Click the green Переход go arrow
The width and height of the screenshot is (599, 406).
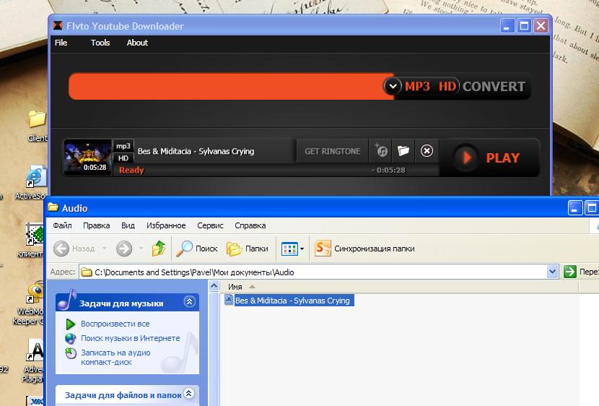point(570,272)
